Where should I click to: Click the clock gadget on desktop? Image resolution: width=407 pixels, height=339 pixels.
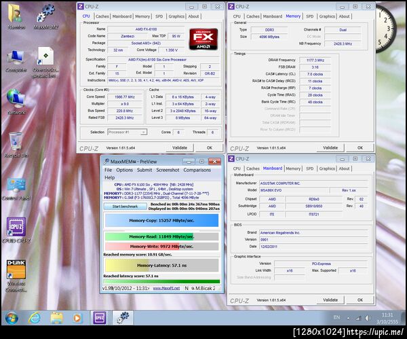click(387, 29)
